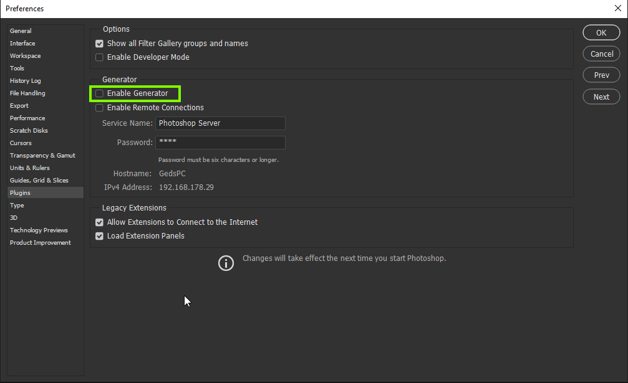Close the Preferences window
Screen dimensions: 628x383
(617, 8)
